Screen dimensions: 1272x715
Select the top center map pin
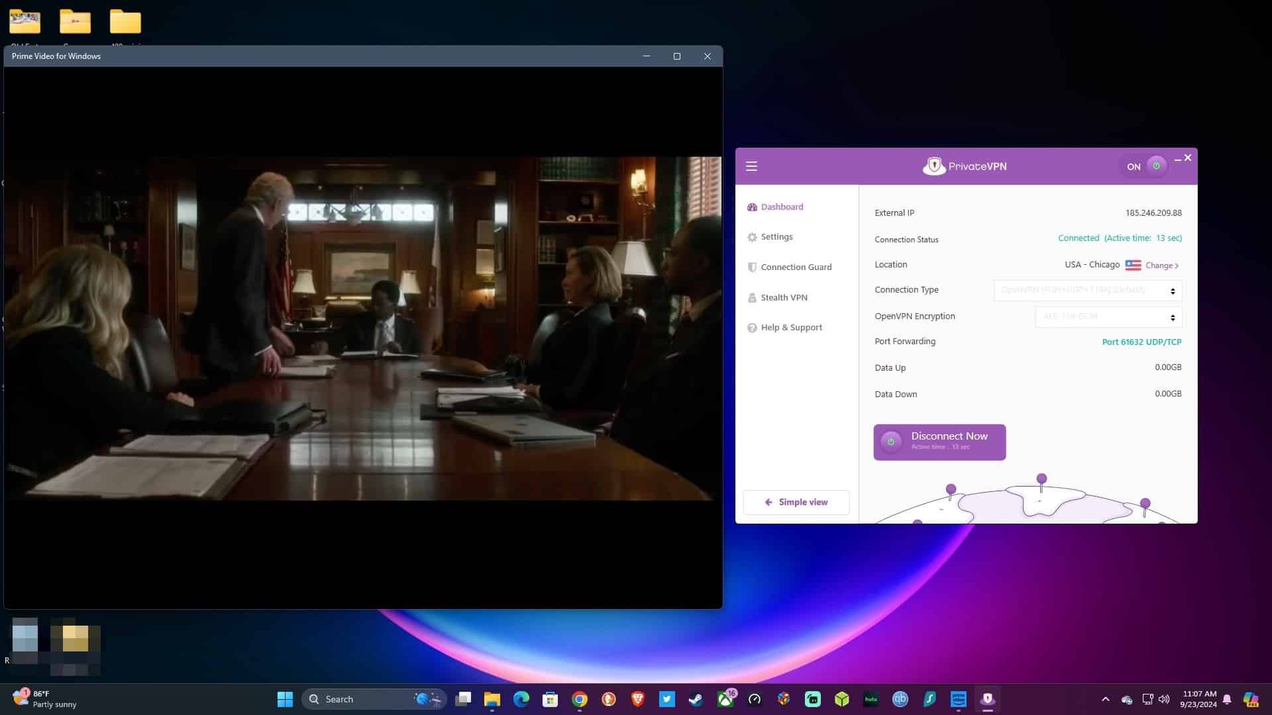(x=1041, y=479)
